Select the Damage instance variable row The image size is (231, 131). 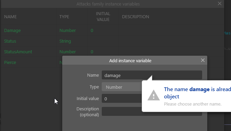pos(112,31)
